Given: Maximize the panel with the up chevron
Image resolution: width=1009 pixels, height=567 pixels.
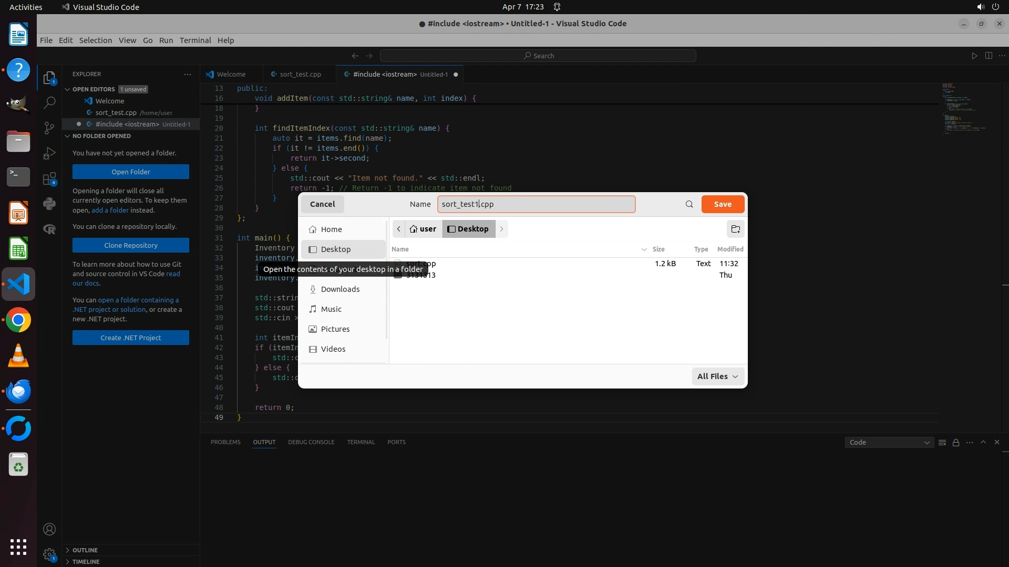Looking at the screenshot, I should 983,442.
